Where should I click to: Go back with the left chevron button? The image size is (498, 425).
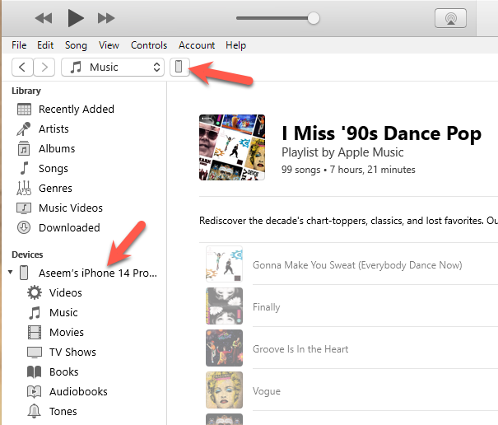click(22, 67)
